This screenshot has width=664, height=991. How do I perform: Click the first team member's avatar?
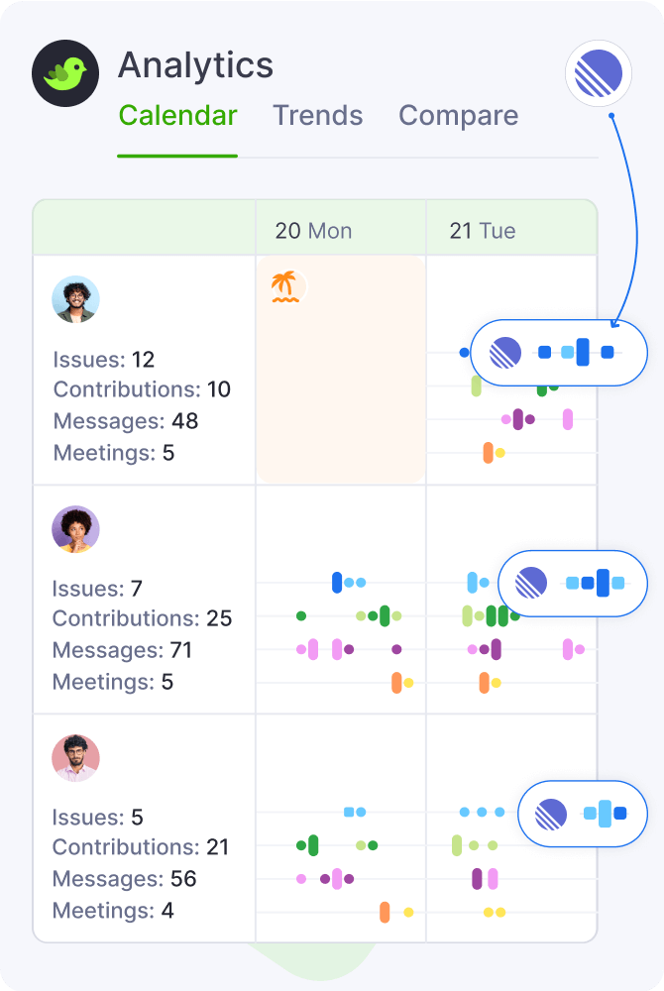point(76,299)
